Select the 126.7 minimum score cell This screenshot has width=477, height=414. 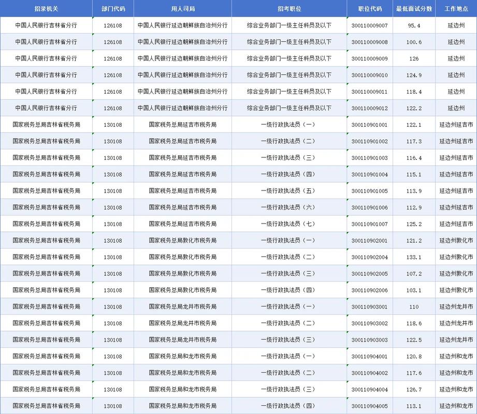point(414,389)
